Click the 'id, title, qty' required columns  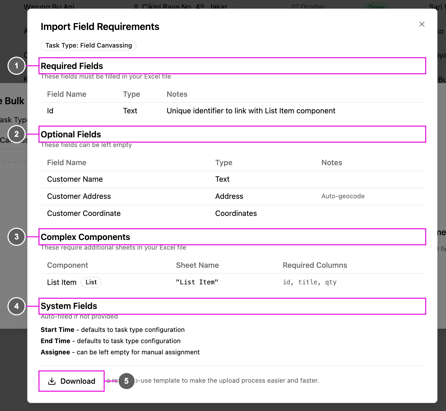pos(310,282)
